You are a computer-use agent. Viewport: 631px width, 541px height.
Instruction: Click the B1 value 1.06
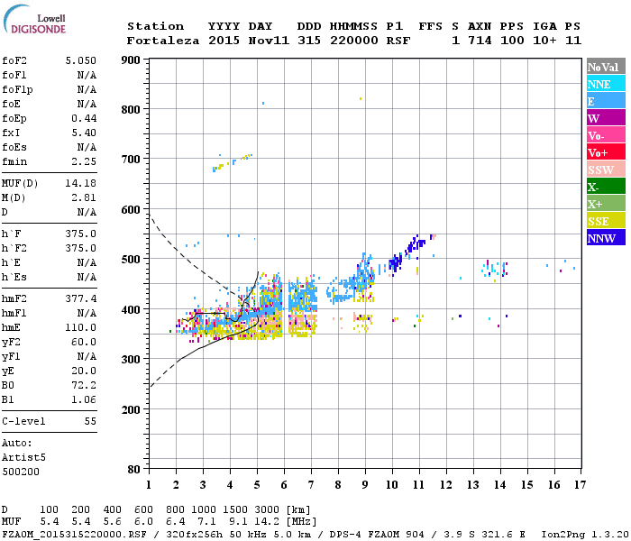(84, 399)
